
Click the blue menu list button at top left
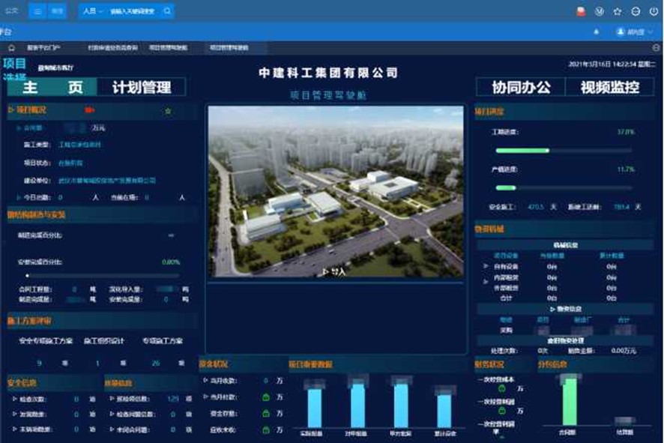pos(38,11)
